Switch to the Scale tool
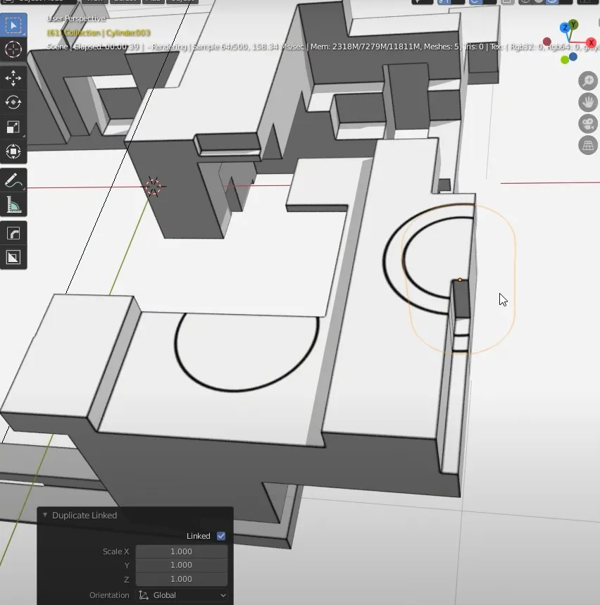 pyautogui.click(x=13, y=127)
